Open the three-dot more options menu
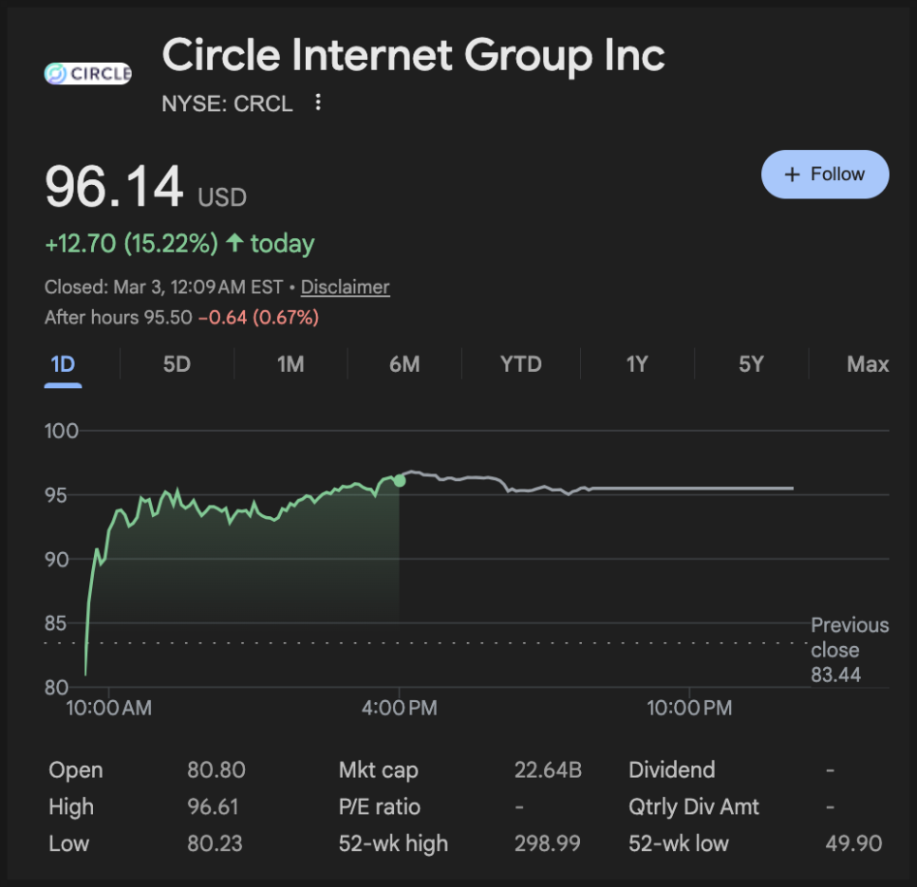 [x=318, y=102]
